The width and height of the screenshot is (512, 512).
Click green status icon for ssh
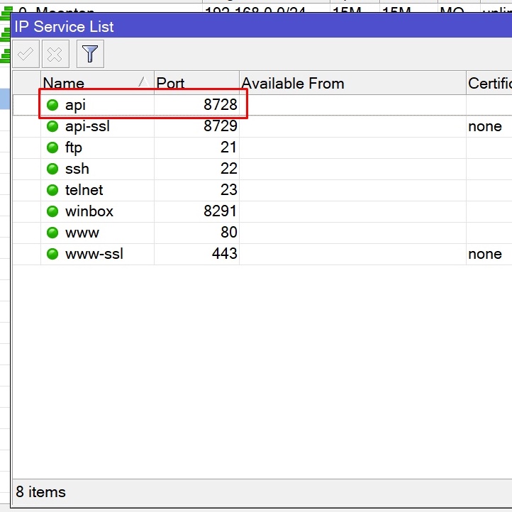click(52, 169)
